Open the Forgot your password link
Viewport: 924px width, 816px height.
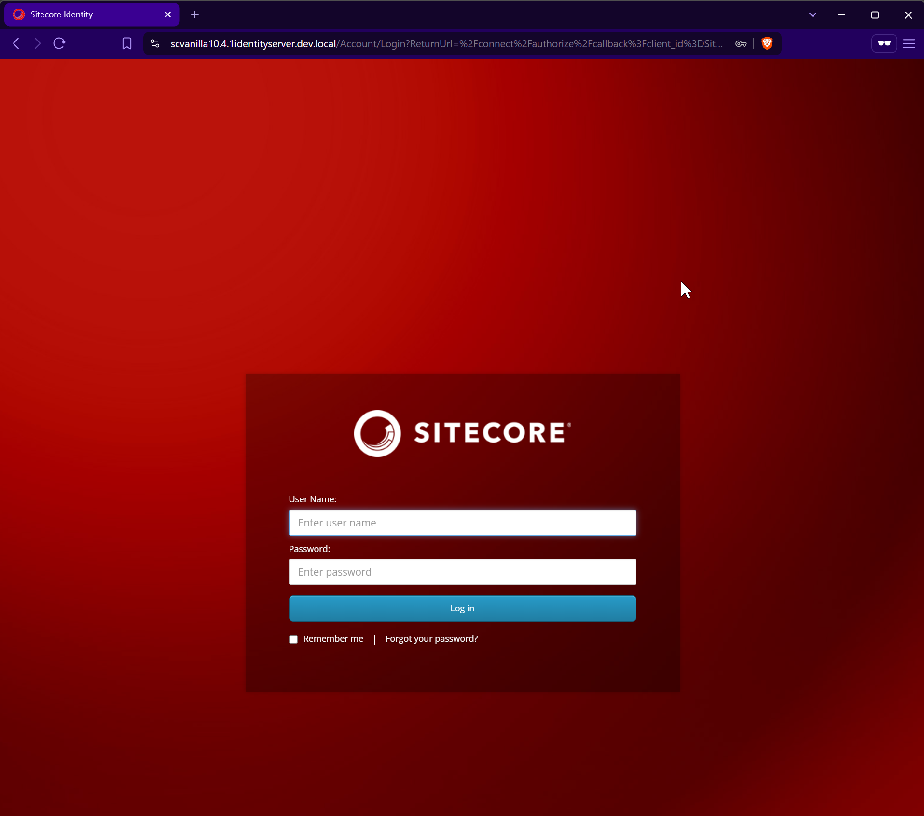click(x=431, y=638)
